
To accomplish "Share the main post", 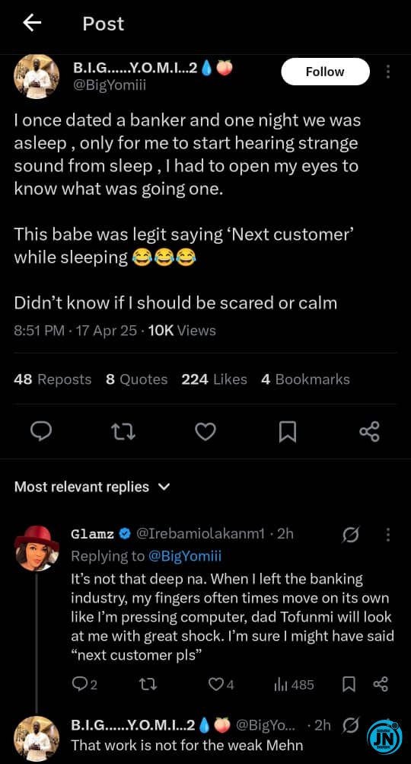I will pyautogui.click(x=369, y=432).
